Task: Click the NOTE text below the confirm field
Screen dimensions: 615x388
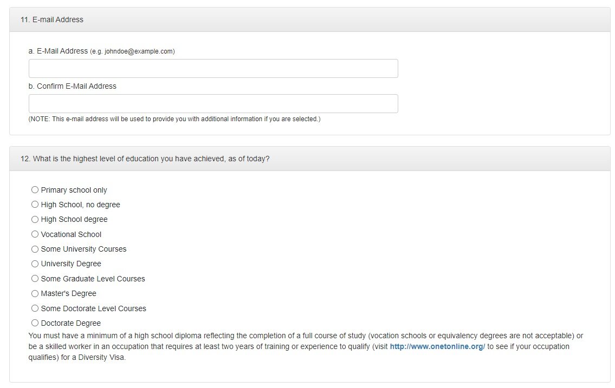Action: [174, 119]
